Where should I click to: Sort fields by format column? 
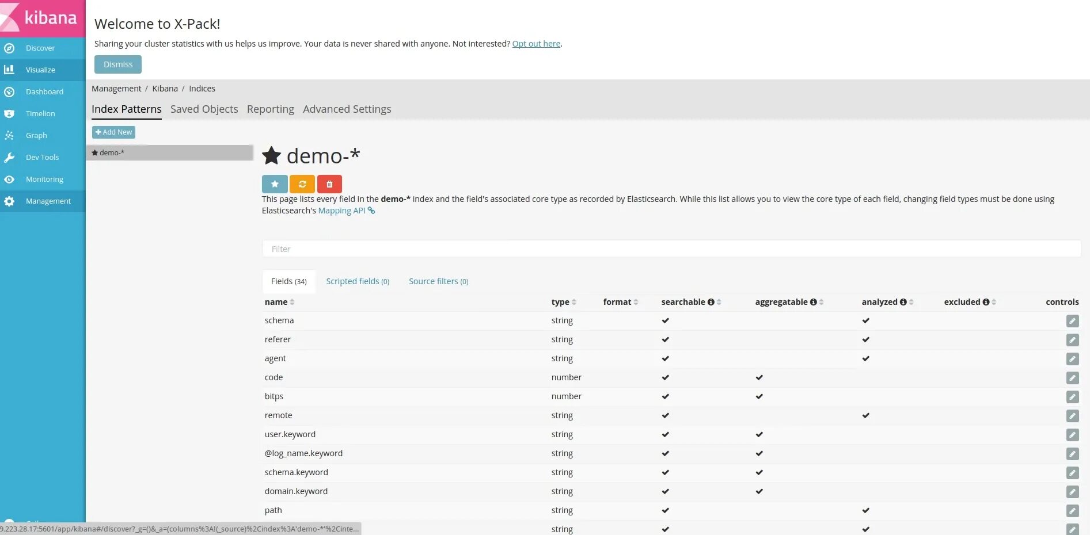636,302
